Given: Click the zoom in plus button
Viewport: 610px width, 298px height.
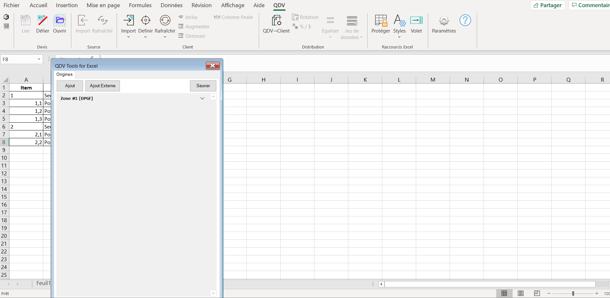Looking at the screenshot, I should click(597, 293).
